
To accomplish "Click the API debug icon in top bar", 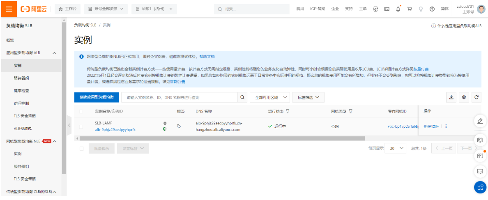I will pos(375,9).
